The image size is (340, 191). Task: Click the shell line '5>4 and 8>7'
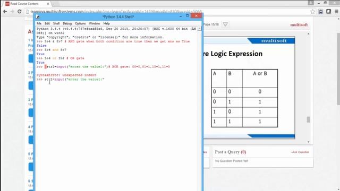[x=52, y=50]
